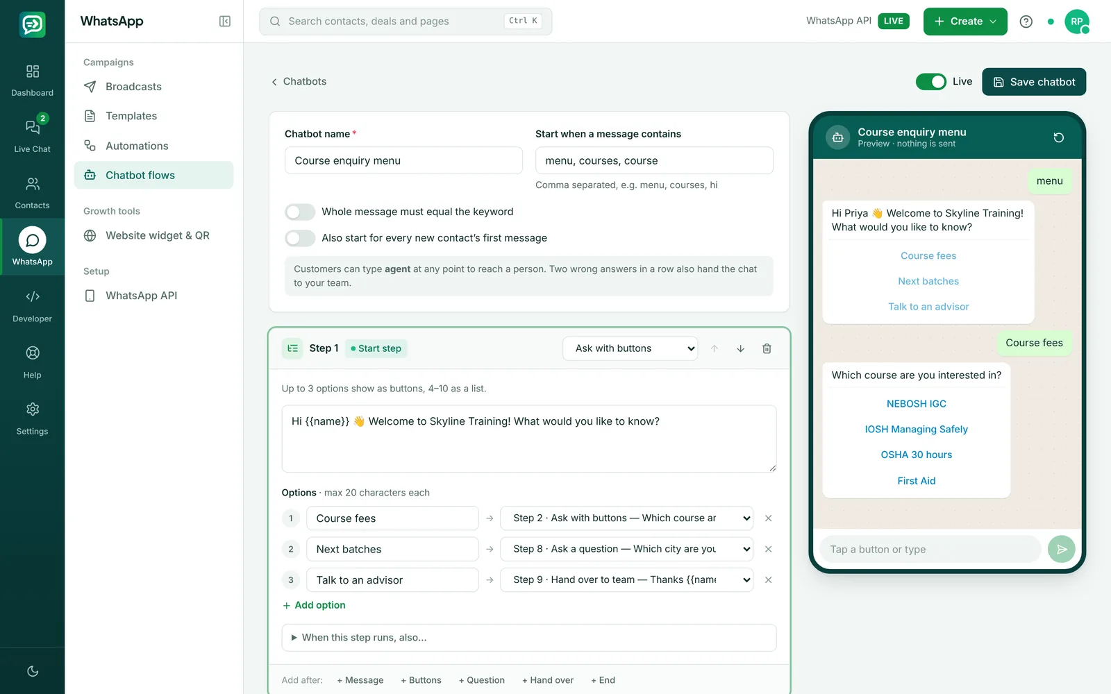
Task: Restart the chatbot preview
Action: (1058, 137)
